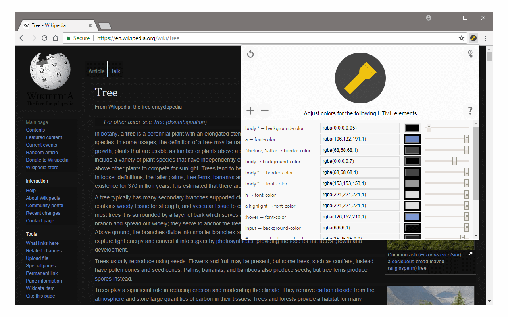508x317 pixels.
Task: Open the Talk tab
Action: coord(115,71)
